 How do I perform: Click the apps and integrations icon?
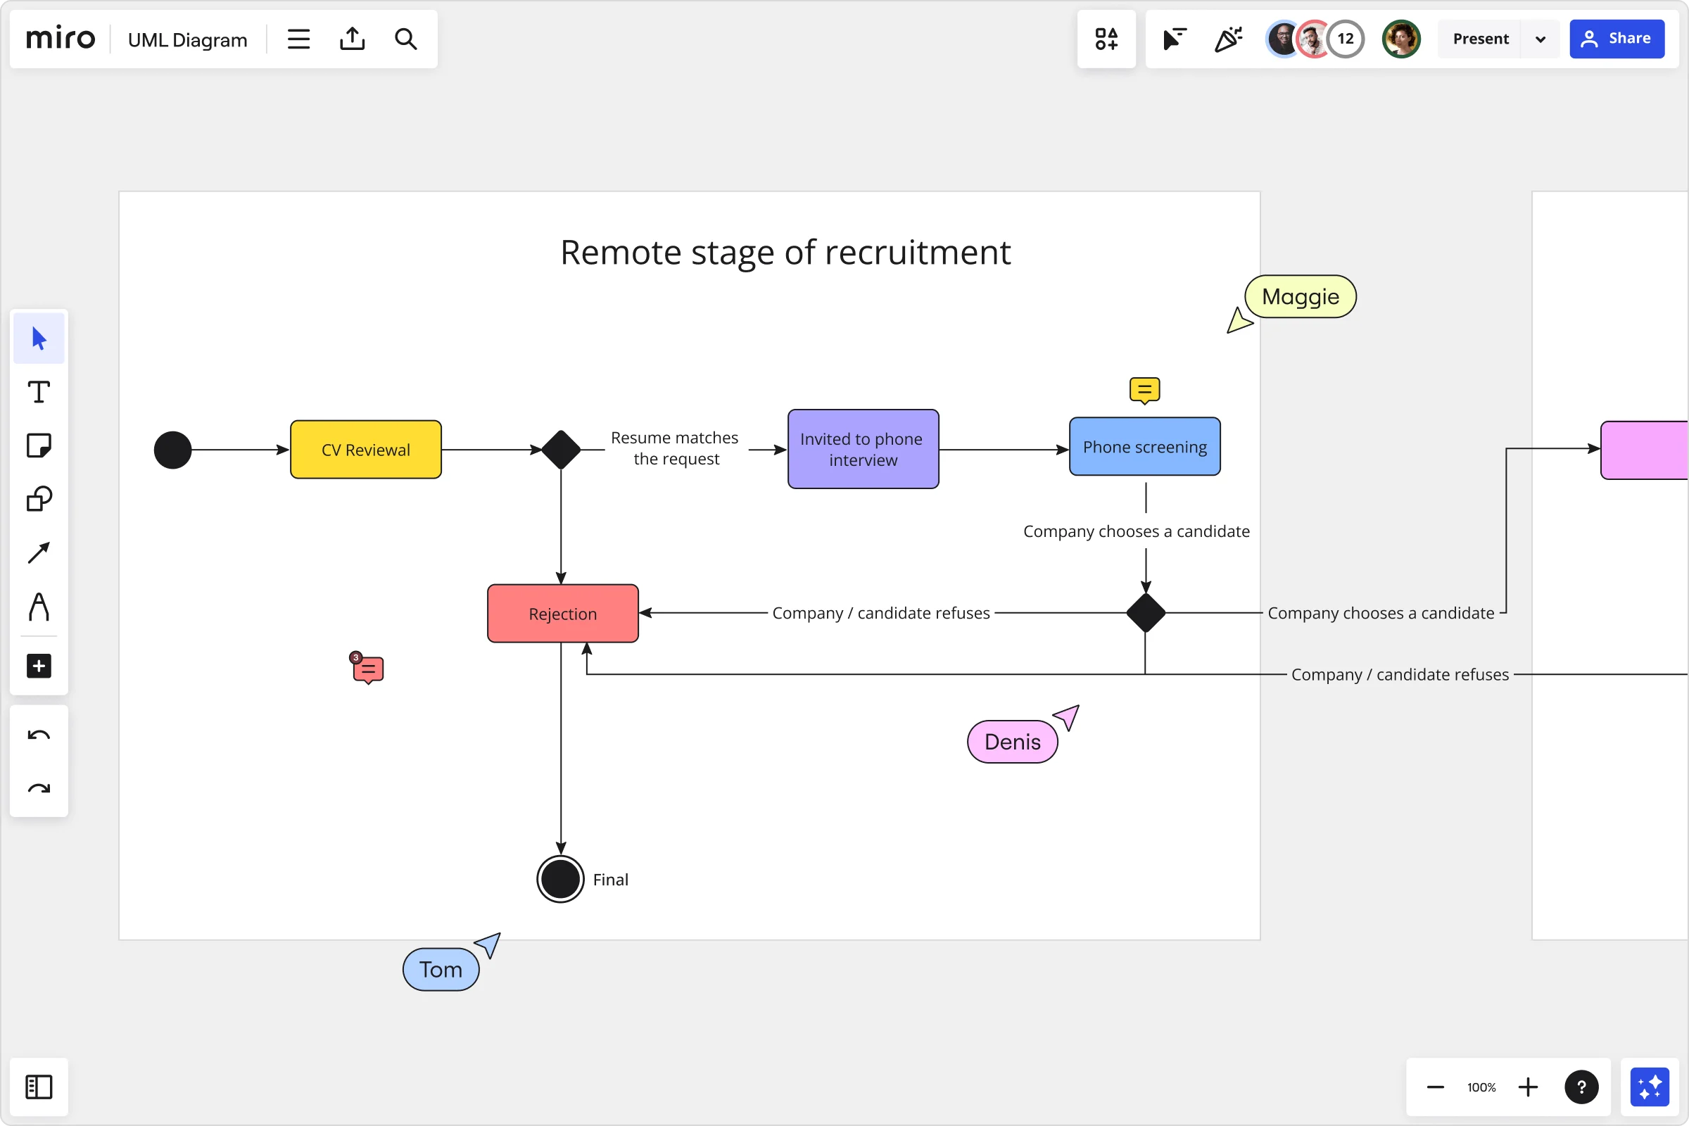(1105, 39)
